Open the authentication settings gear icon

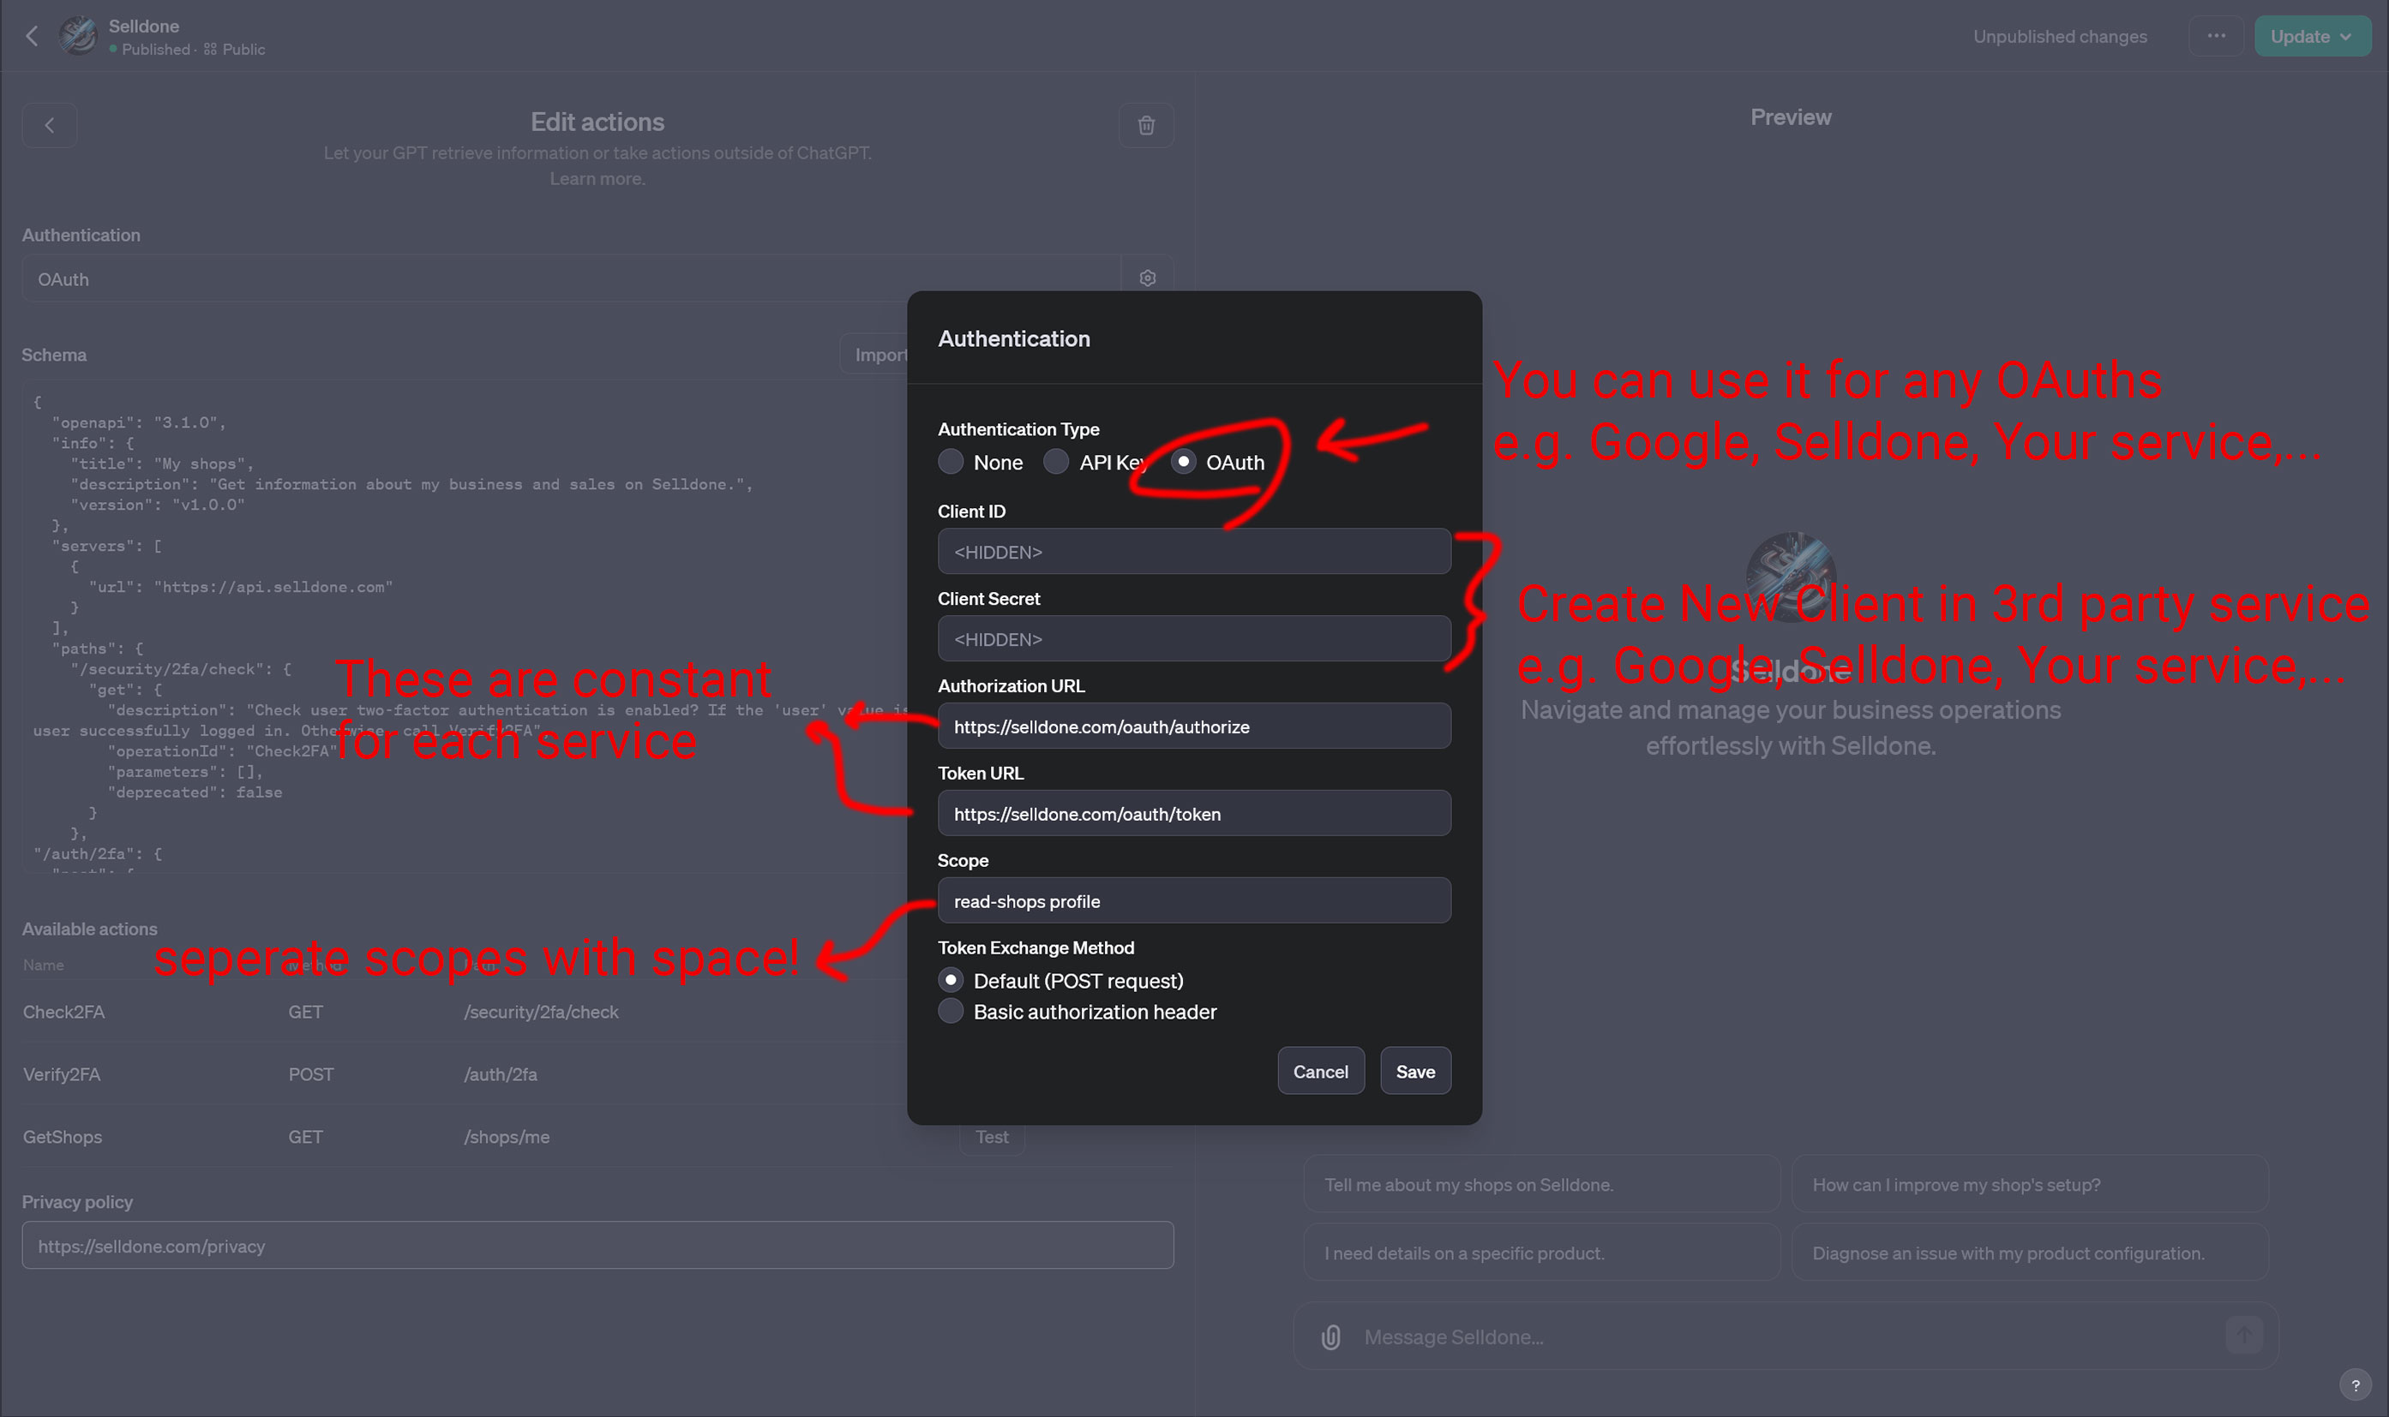pos(1147,278)
